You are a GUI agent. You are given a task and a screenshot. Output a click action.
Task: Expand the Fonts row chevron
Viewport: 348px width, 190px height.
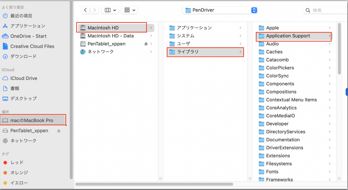[330, 172]
